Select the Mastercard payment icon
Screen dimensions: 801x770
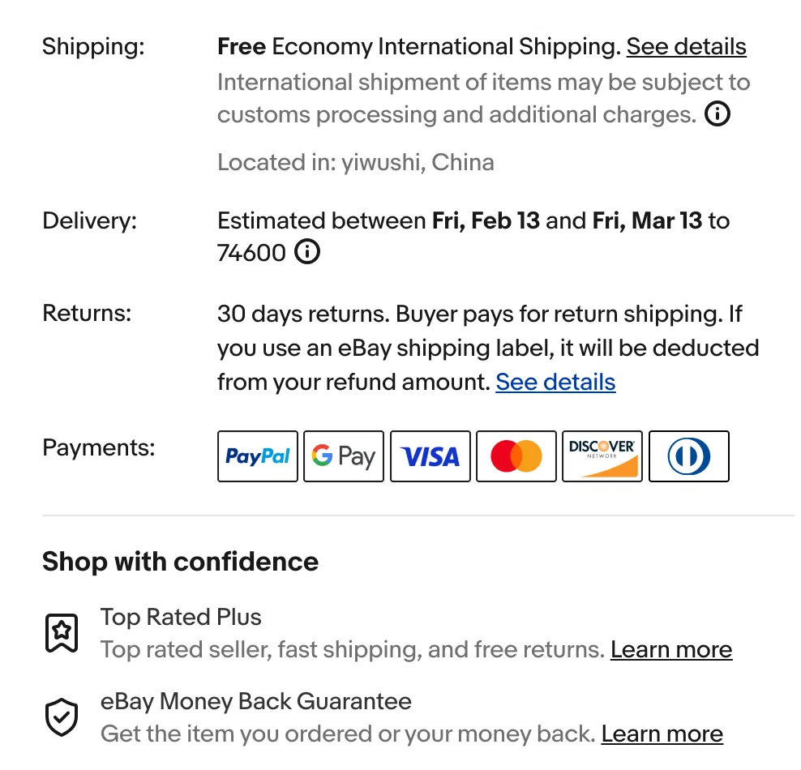(516, 456)
